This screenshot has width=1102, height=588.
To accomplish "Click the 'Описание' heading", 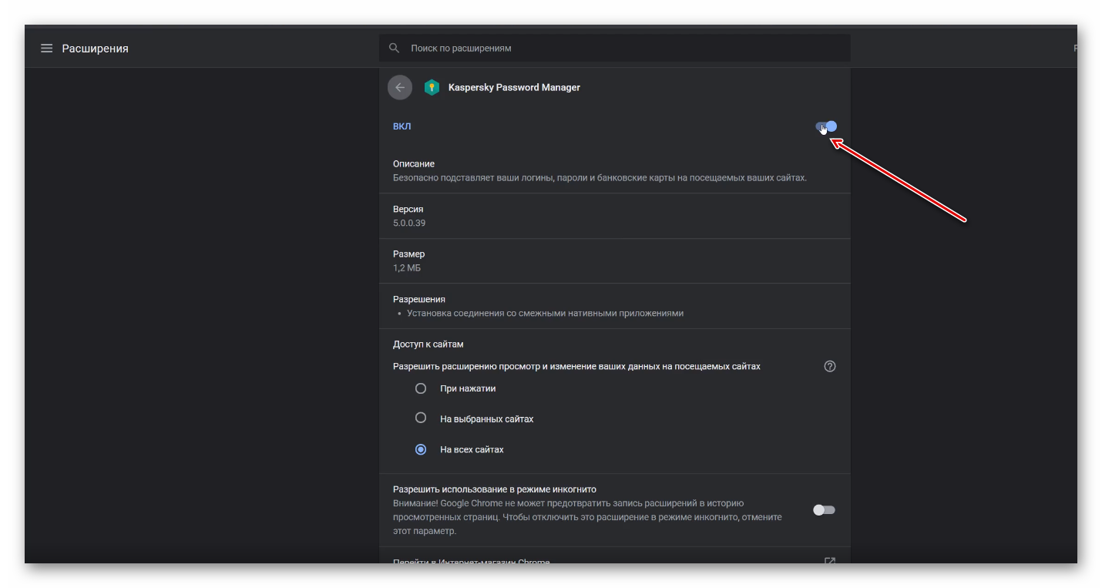I will pos(414,163).
